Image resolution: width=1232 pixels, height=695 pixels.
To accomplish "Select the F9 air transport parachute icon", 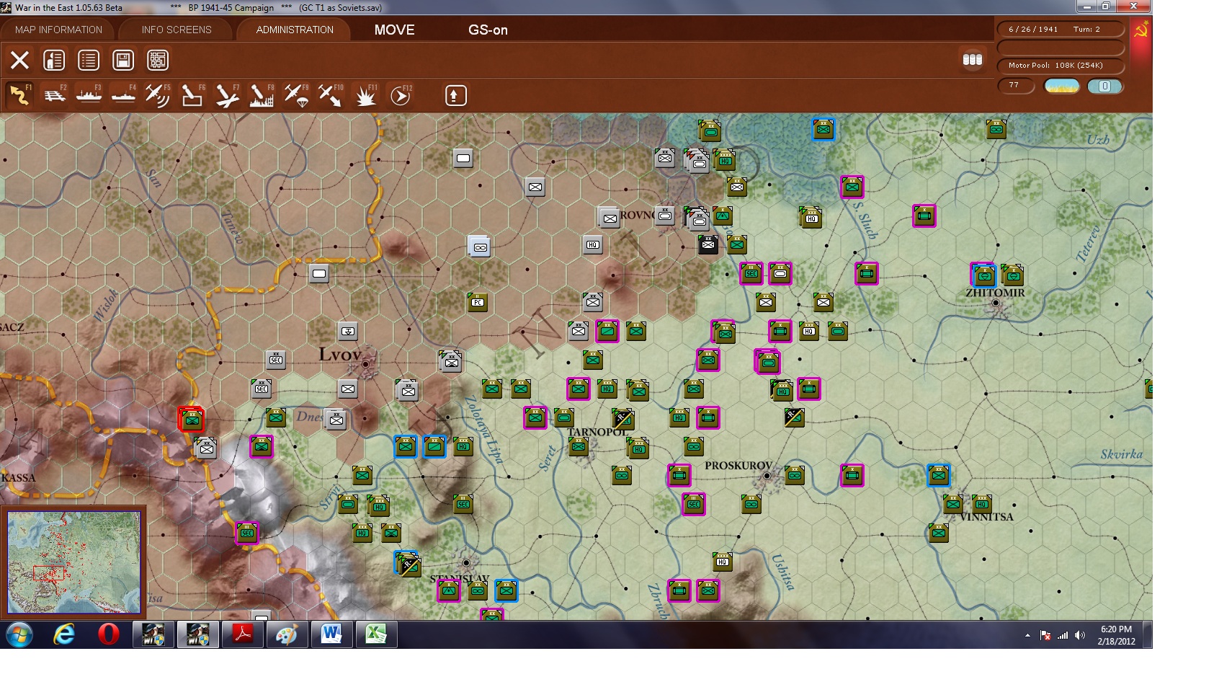I will 296,95.
